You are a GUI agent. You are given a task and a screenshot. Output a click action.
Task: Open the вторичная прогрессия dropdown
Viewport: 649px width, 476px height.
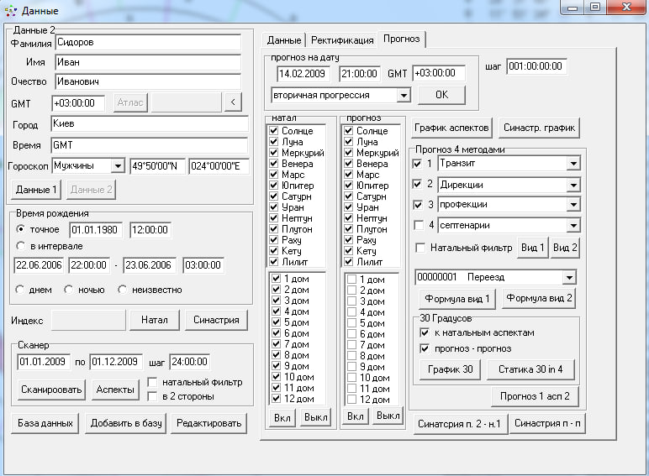tap(403, 96)
